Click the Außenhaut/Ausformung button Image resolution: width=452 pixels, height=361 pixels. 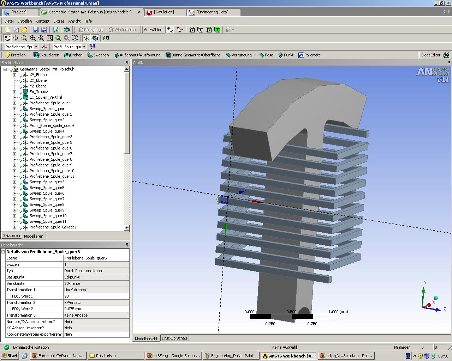click(x=137, y=55)
